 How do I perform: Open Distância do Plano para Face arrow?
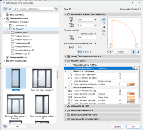click(x=95, y=43)
